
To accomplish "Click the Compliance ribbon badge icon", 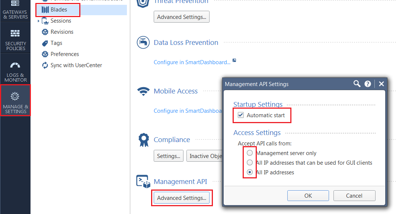I will [x=144, y=140].
